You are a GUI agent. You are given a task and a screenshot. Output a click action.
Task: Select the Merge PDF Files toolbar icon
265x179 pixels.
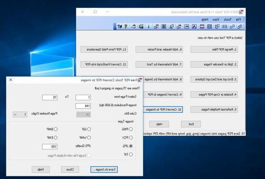point(240,27)
